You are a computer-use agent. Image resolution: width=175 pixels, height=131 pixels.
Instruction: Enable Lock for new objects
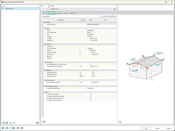tap(91, 94)
